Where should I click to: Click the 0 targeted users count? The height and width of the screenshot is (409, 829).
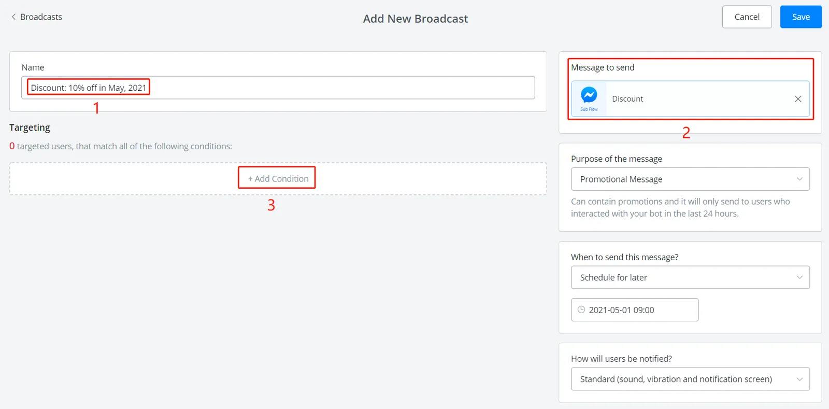pyautogui.click(x=12, y=146)
